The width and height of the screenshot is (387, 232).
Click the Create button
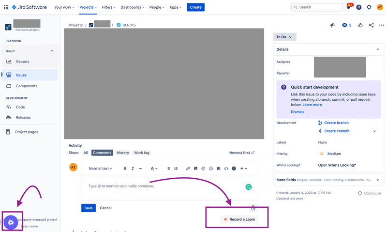[196, 7]
